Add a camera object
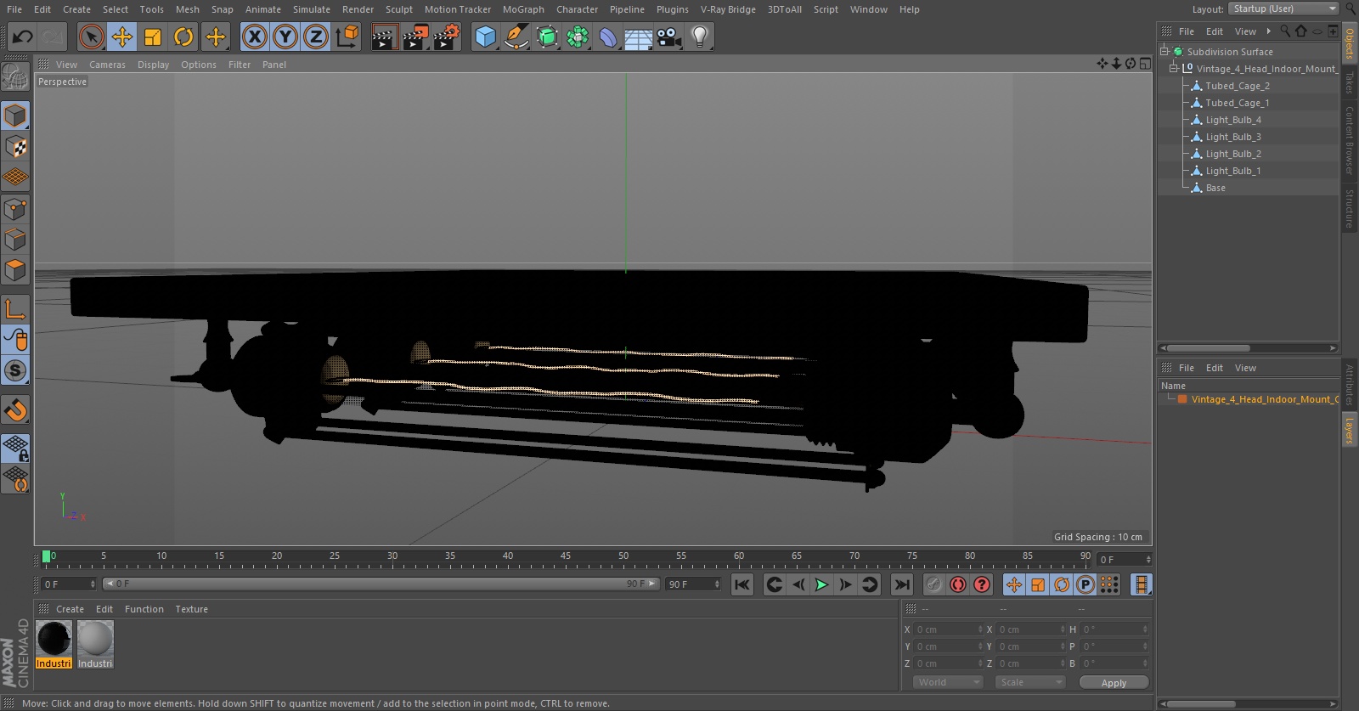The width and height of the screenshot is (1359, 711). 669,37
